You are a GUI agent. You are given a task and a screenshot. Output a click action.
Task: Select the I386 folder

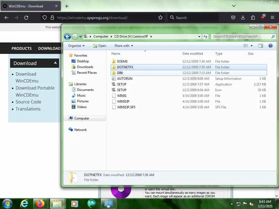[189, 73]
